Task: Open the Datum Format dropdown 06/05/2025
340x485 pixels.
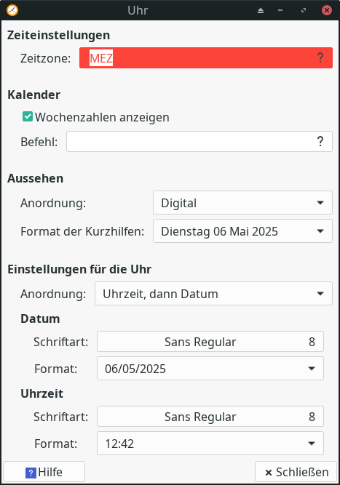Action: tap(210, 369)
